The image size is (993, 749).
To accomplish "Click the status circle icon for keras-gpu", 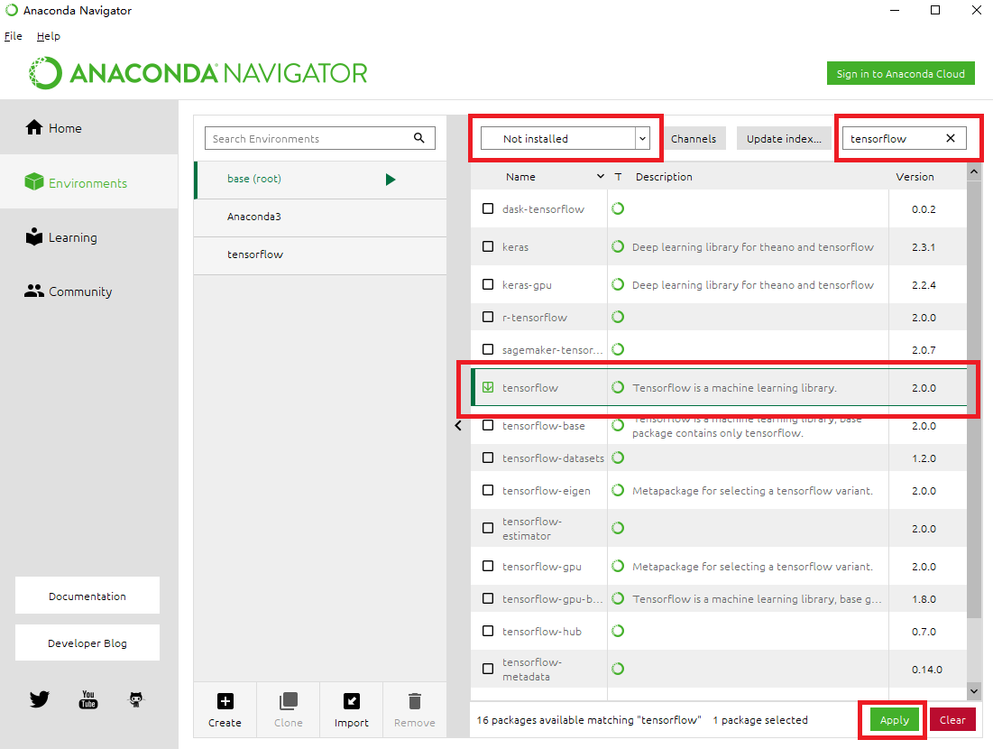I will 618,284.
